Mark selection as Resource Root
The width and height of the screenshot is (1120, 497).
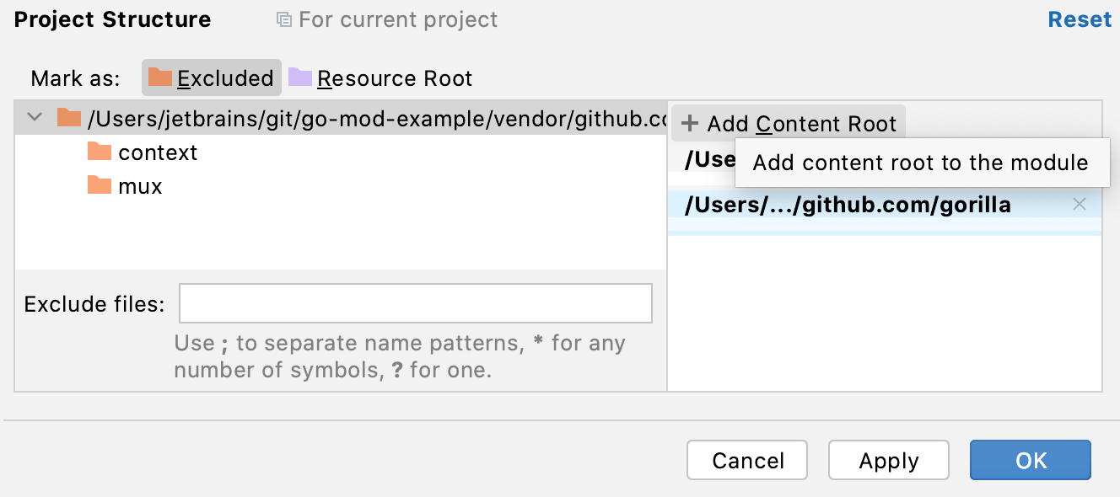click(396, 77)
